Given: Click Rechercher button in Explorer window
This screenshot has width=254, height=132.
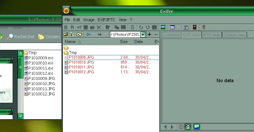Looking at the screenshot, I should [x=21, y=37].
